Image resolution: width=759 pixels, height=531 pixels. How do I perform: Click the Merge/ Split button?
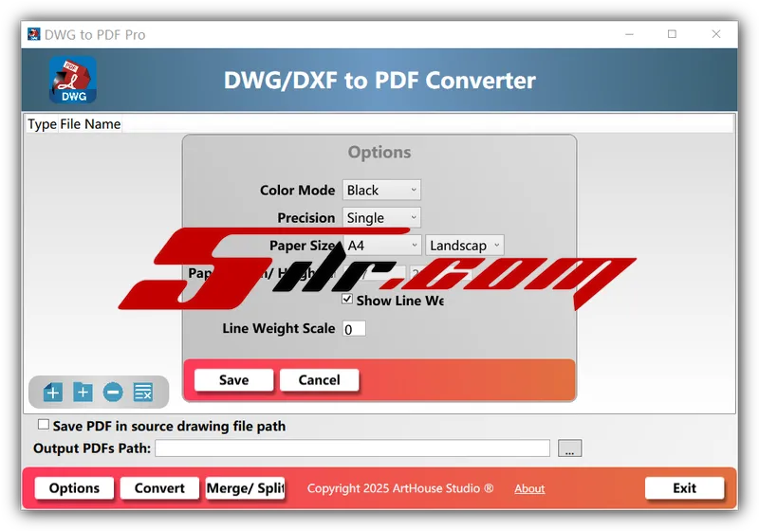pyautogui.click(x=246, y=488)
